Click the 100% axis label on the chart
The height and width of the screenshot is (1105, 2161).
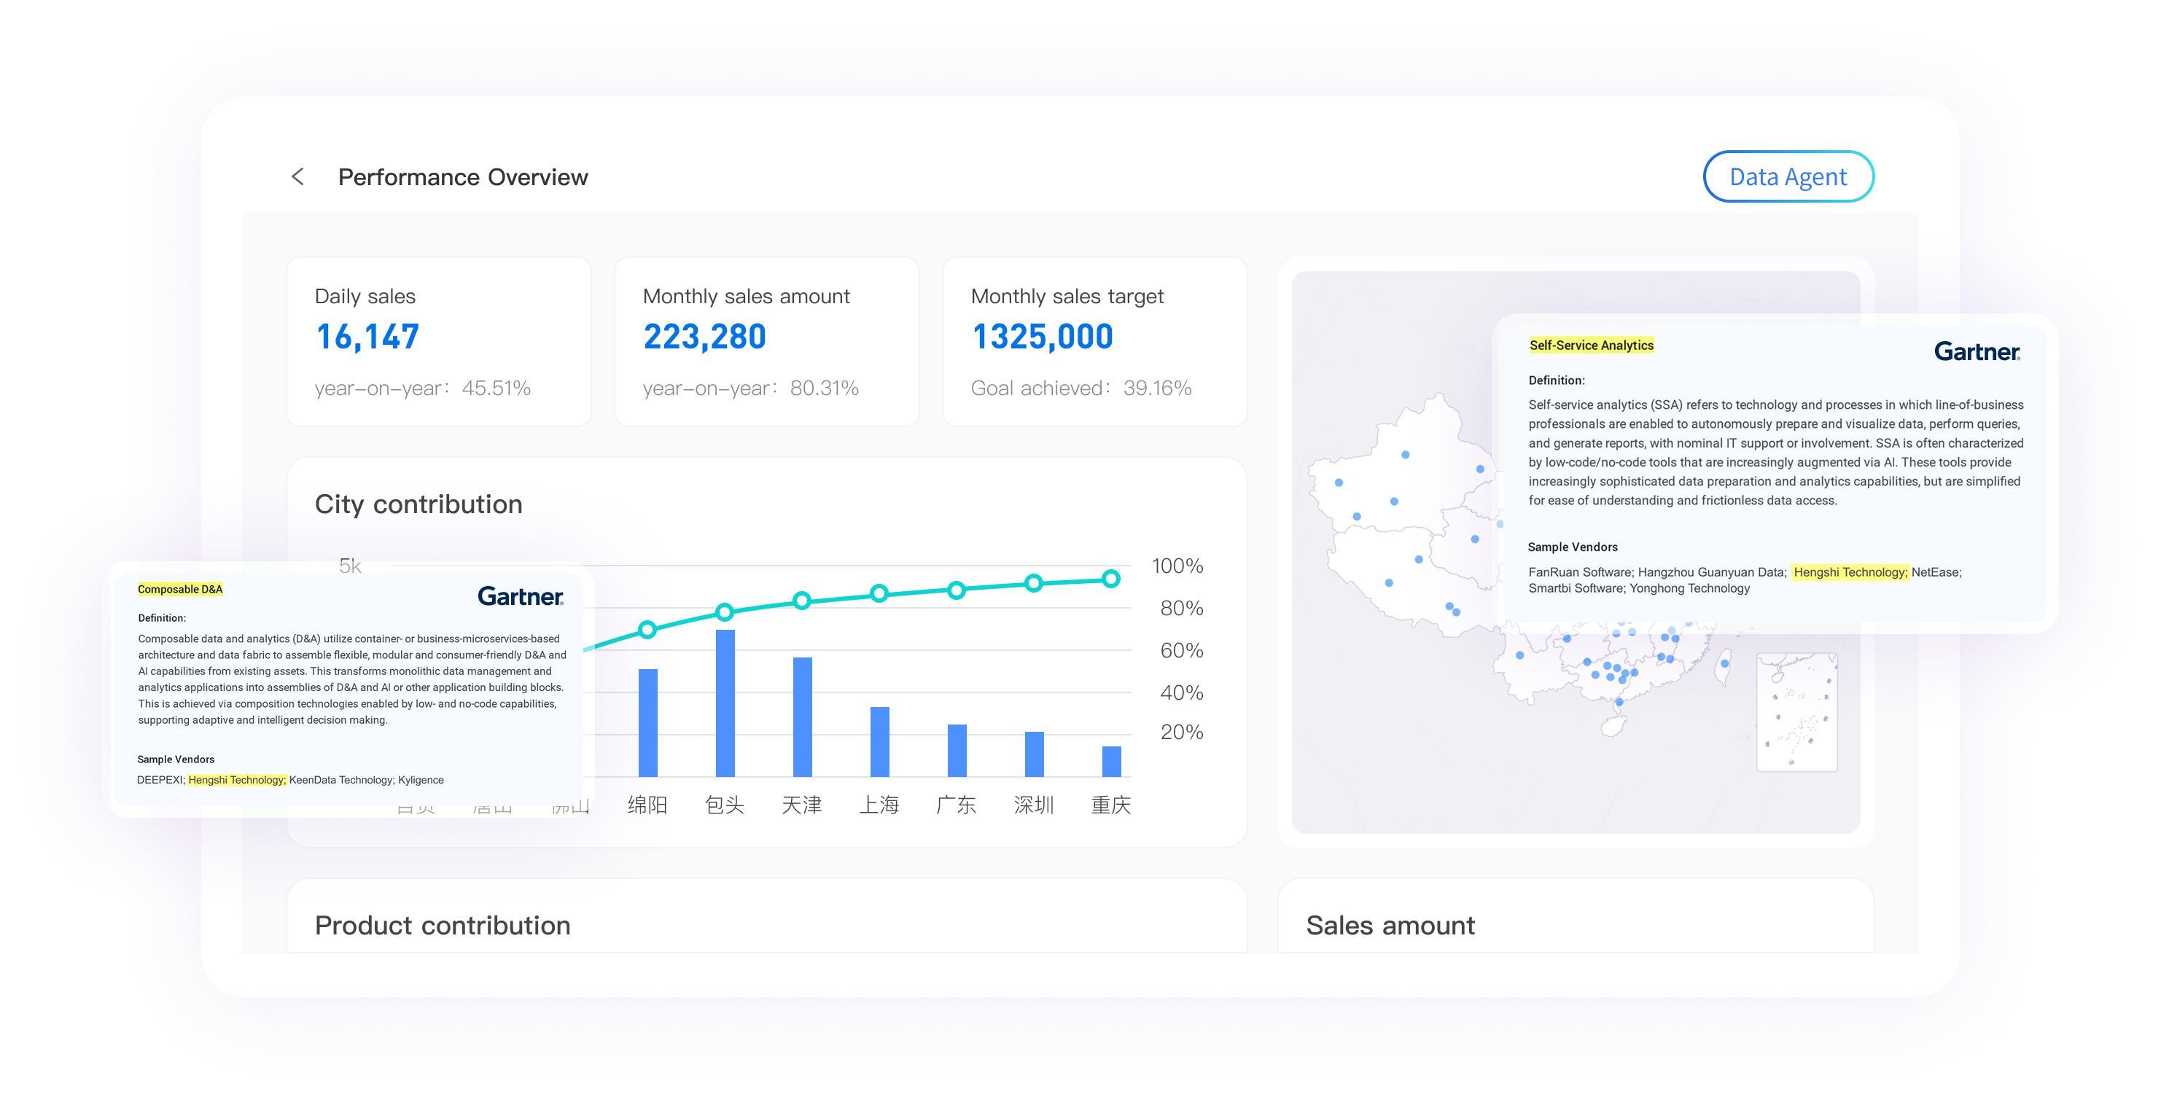pos(1181,567)
